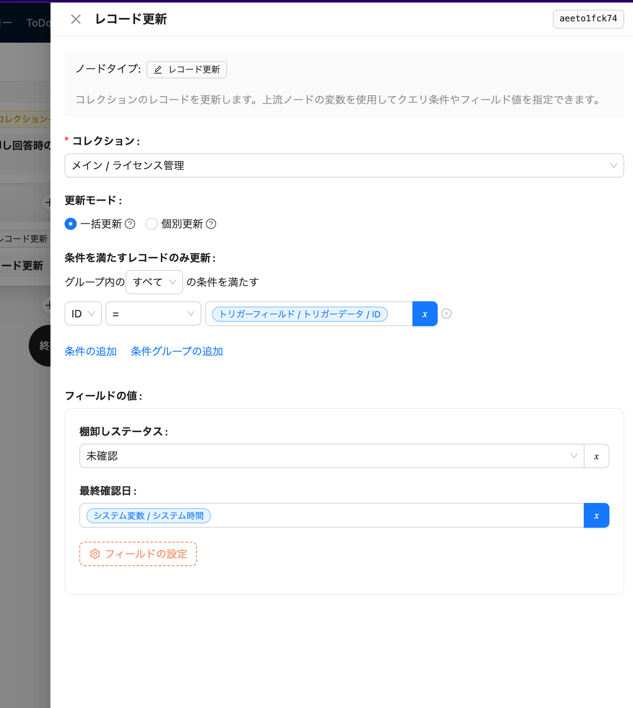Click the 条件の追加 link
Viewport: 633px width, 708px height.
(x=91, y=351)
